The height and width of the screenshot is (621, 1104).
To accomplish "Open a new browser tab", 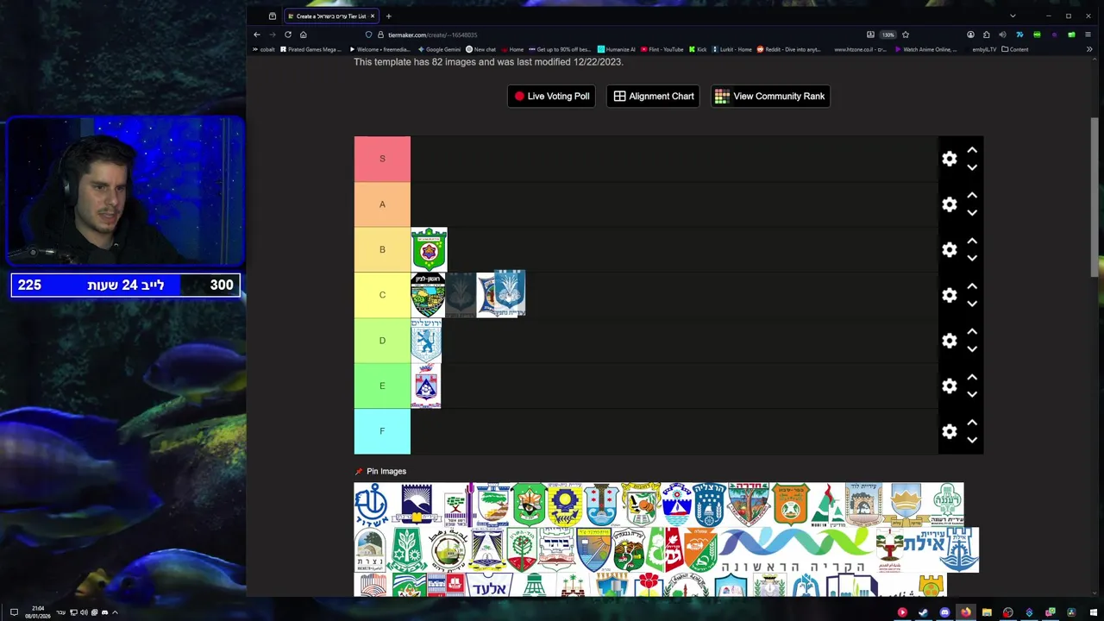I will tap(388, 16).
